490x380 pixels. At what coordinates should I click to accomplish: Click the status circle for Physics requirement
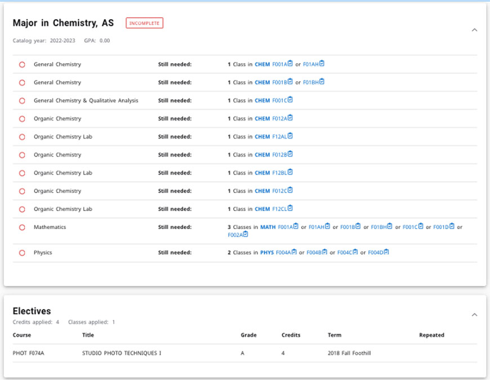click(22, 253)
